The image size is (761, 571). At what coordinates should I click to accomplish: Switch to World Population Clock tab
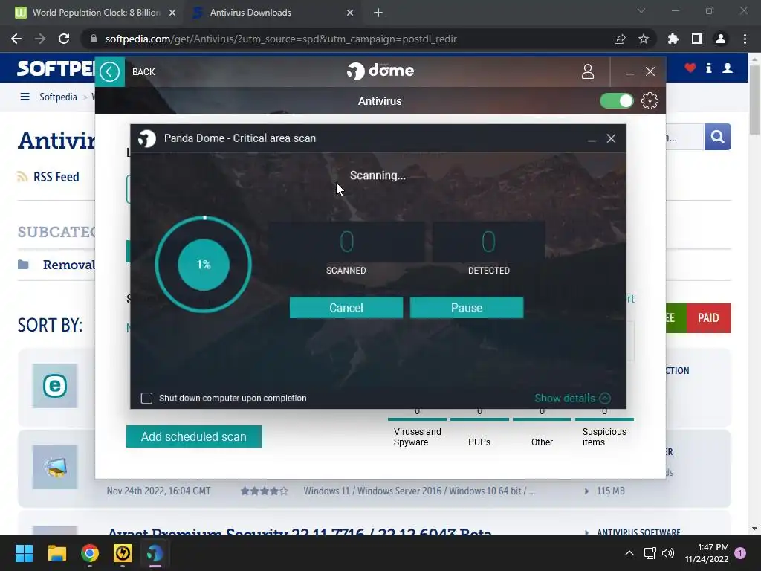96,13
